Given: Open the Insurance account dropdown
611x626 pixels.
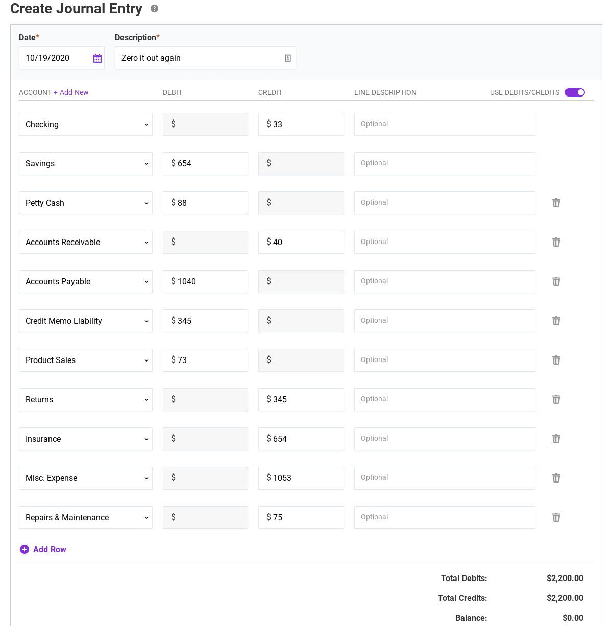Looking at the screenshot, I should 86,439.
